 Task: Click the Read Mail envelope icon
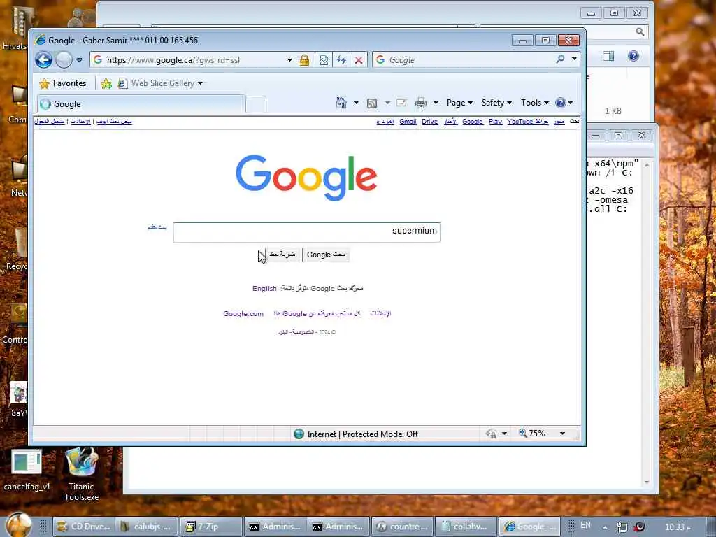[401, 103]
